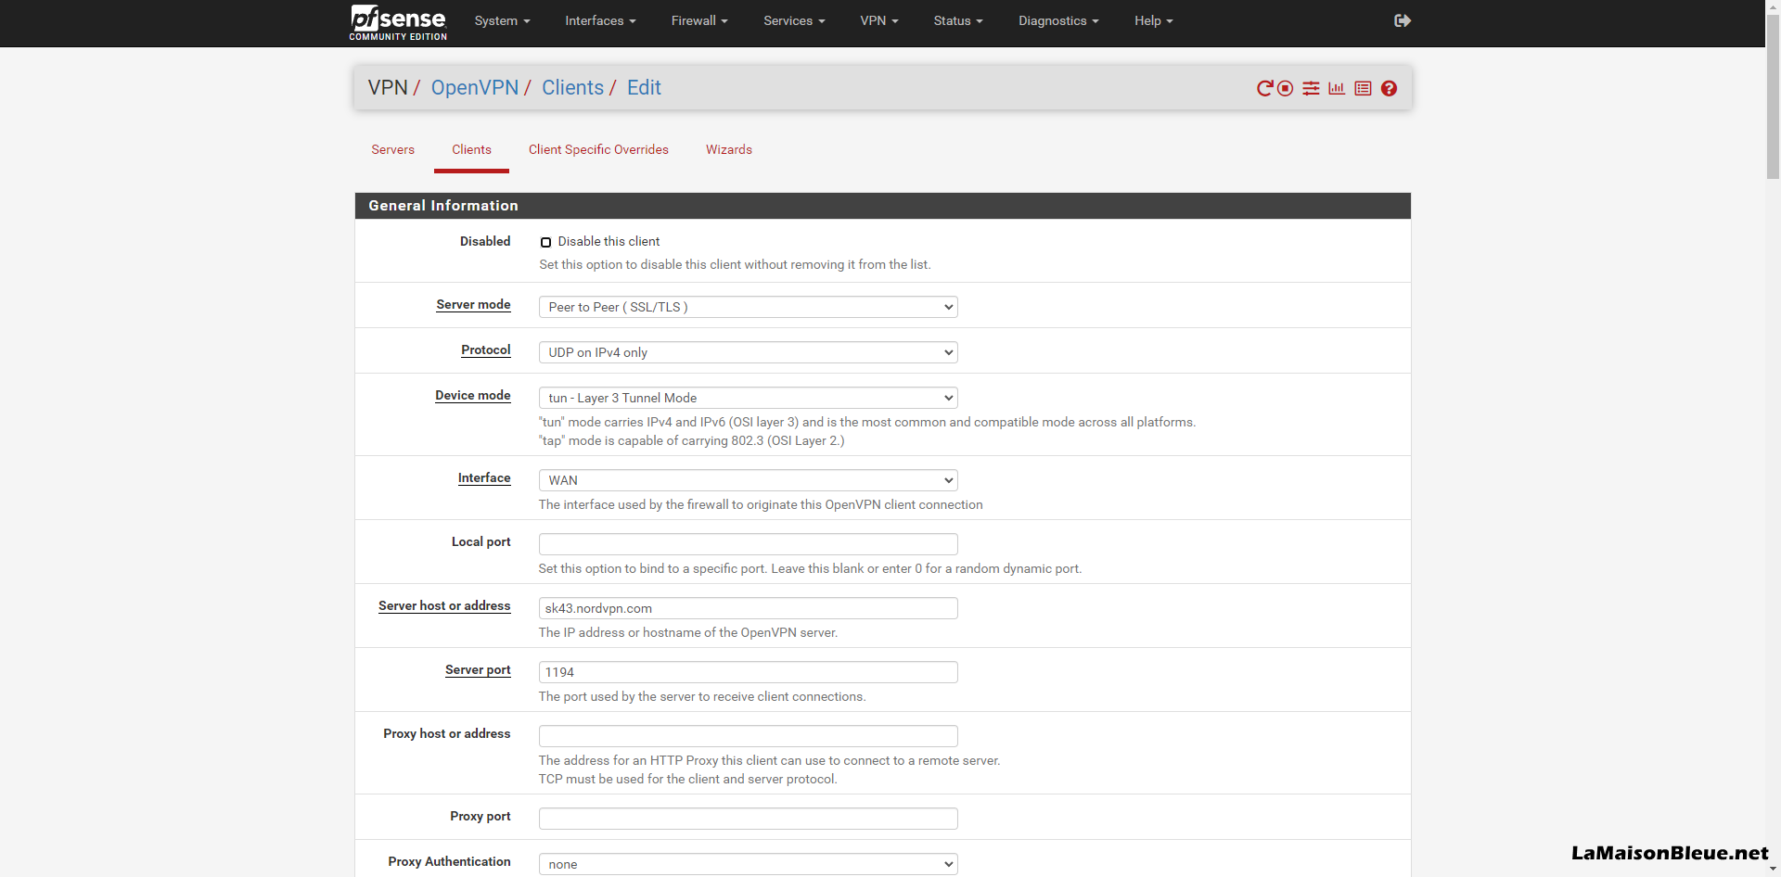Screen dimensions: 1781x877
Task: Open the Firewall menu
Action: tap(699, 20)
